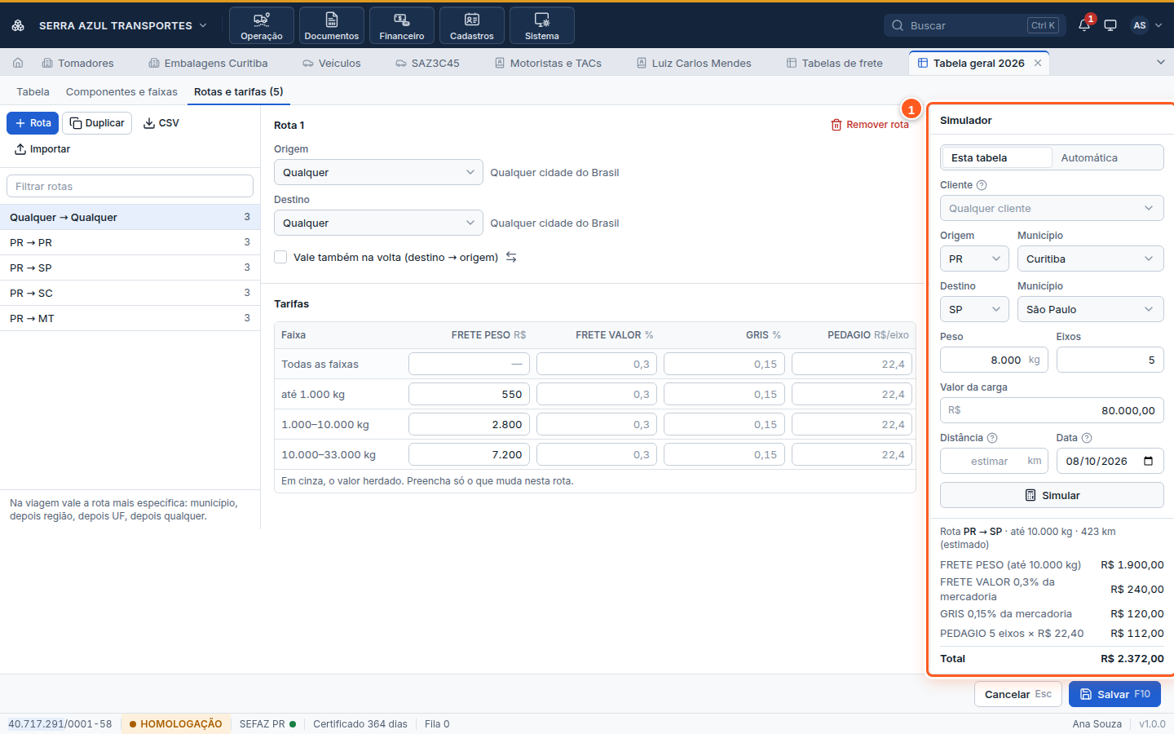1174x734 pixels.
Task: Add a new Rota
Action: [33, 123]
